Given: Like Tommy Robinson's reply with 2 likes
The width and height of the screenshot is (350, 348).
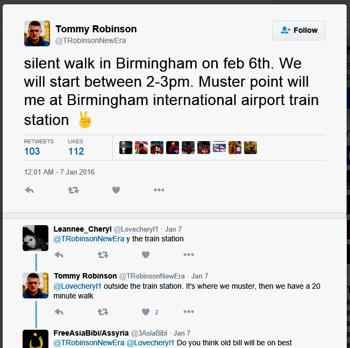Looking at the screenshot, I should click(146, 312).
